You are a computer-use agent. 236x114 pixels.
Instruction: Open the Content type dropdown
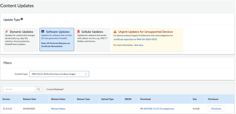click(x=59, y=74)
